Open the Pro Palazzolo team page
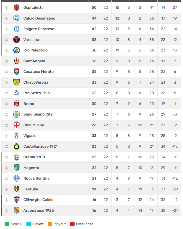The width and height of the screenshot is (183, 229). [35, 50]
